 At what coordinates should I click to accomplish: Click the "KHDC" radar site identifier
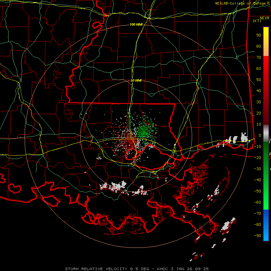163,269
